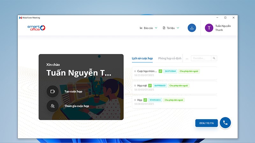This screenshot has height=143, width=255.
Task: Click the Tuấn Nguyễn T... greeting name
Action: [x=79, y=73]
